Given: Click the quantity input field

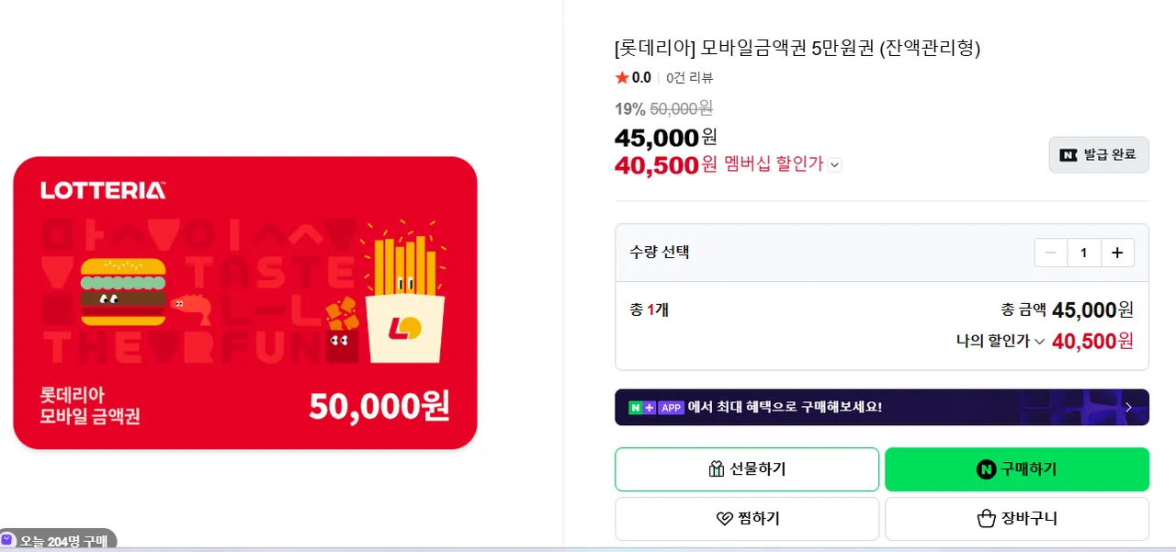Looking at the screenshot, I should pyautogui.click(x=1084, y=253).
